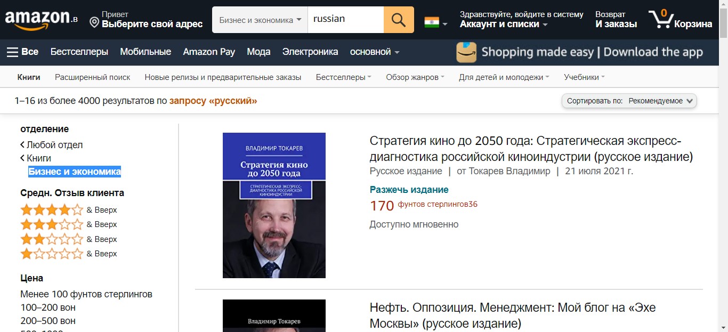Image resolution: width=728 pixels, height=332 pixels.
Task: Click the «Менее 100 фунтов стерлингов» price filter
Action: 86,294
